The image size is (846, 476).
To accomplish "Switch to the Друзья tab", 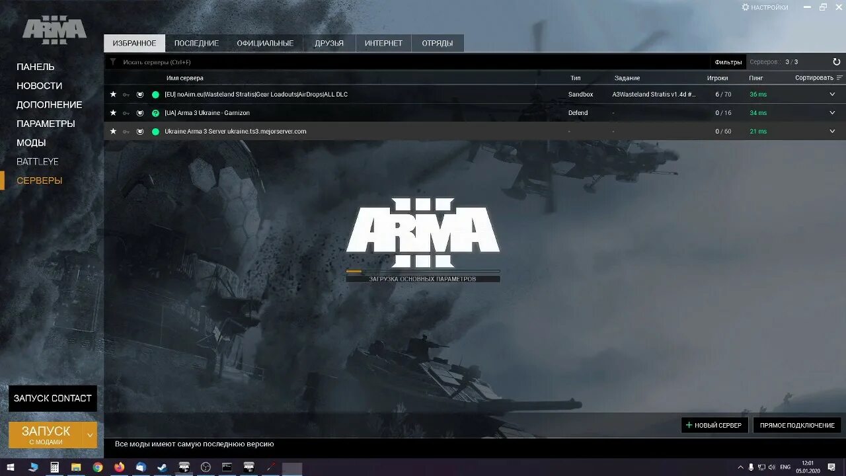I will pyautogui.click(x=329, y=43).
